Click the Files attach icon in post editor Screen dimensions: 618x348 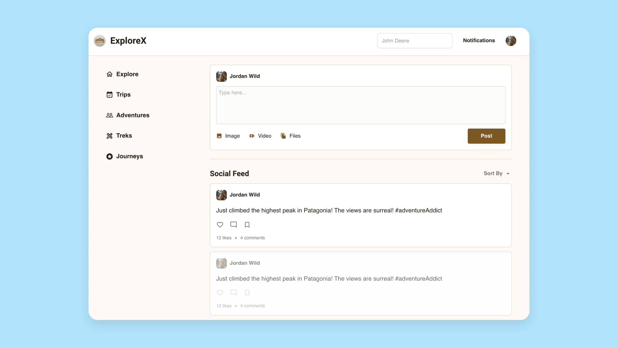(x=284, y=136)
